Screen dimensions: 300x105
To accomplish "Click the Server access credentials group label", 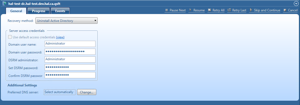I will pos(27,31).
